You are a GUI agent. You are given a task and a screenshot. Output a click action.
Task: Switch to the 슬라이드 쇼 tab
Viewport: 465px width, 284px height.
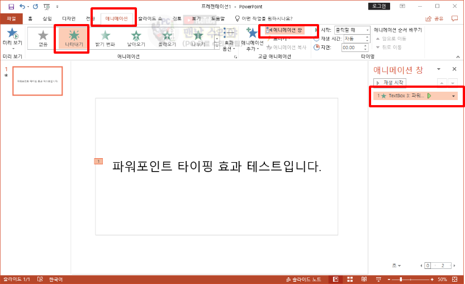pyautogui.click(x=150, y=18)
